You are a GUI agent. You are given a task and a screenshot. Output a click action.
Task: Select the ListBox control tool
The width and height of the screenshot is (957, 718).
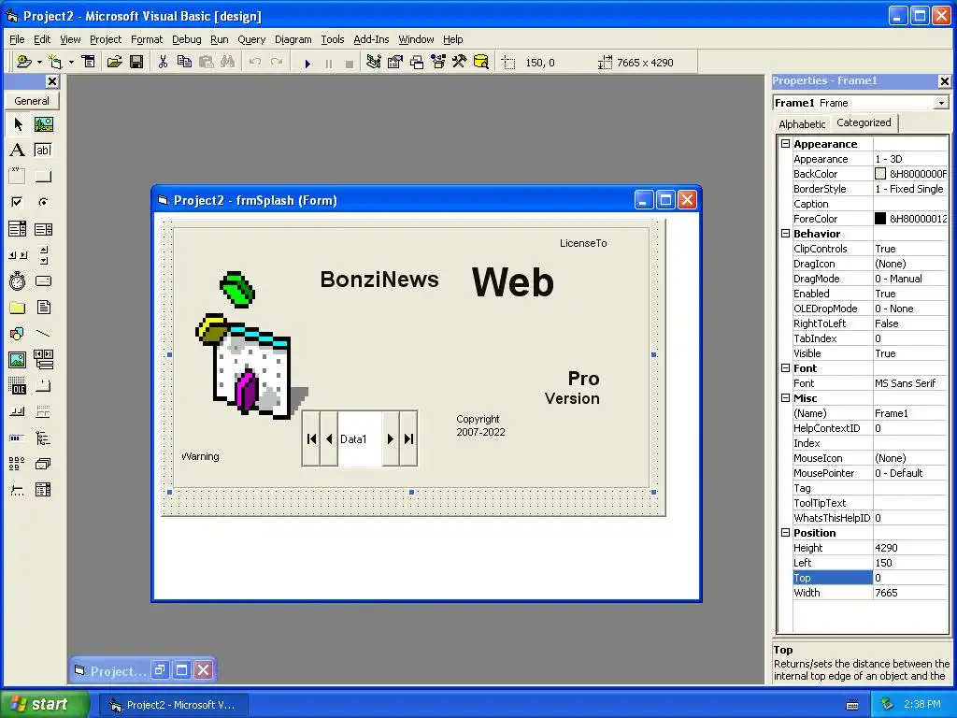pos(43,229)
